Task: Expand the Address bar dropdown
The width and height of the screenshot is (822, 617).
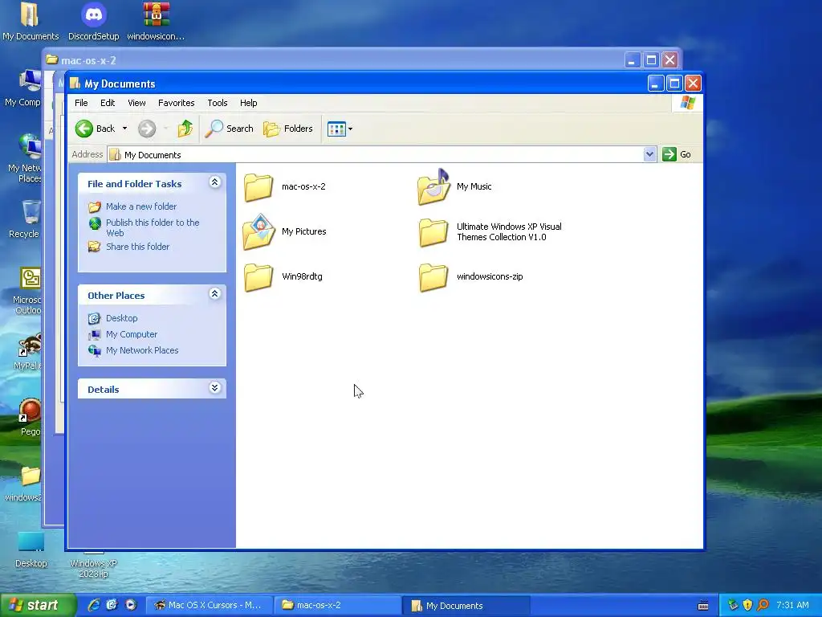Action: 649,154
